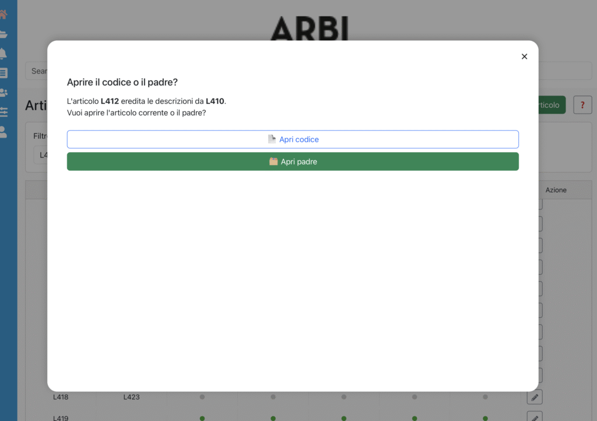Click the pencil edit icon for row L418
597x421 pixels.
click(535, 397)
